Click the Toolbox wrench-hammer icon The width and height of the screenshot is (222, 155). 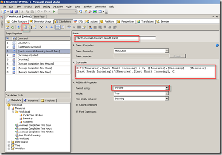(90, 11)
